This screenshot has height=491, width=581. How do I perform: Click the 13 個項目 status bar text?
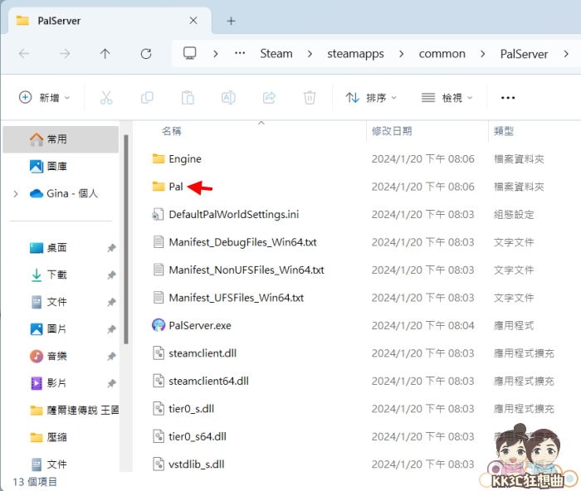(x=35, y=482)
